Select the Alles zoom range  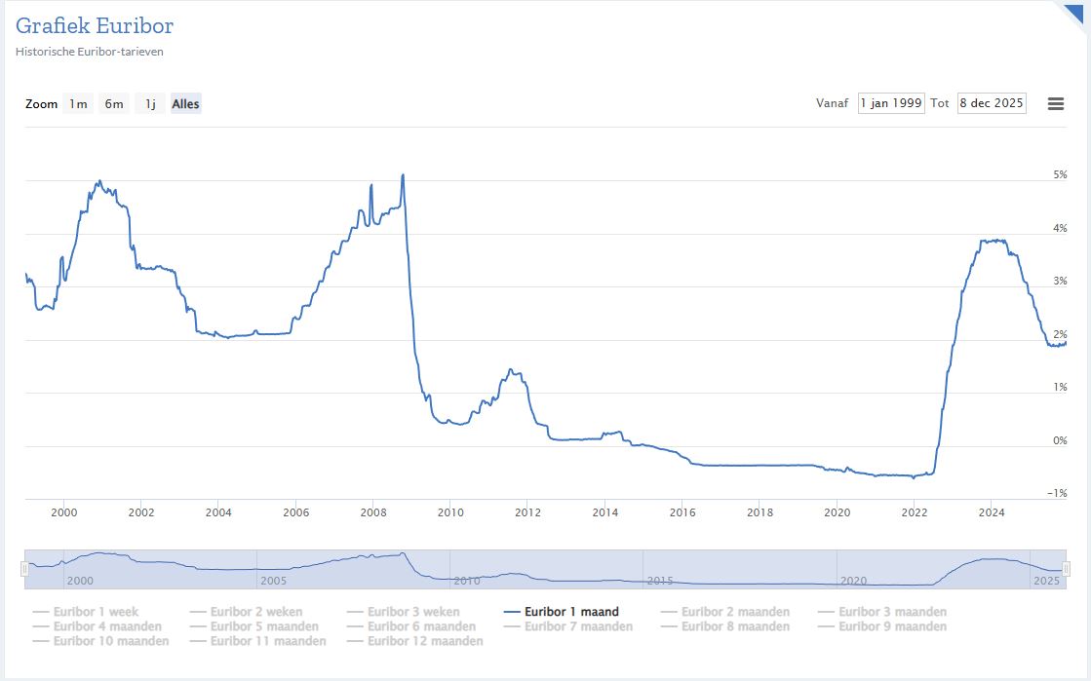[x=185, y=104]
